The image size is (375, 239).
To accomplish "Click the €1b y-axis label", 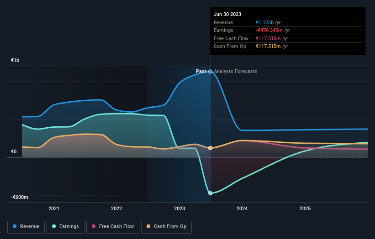I will click(x=15, y=60).
